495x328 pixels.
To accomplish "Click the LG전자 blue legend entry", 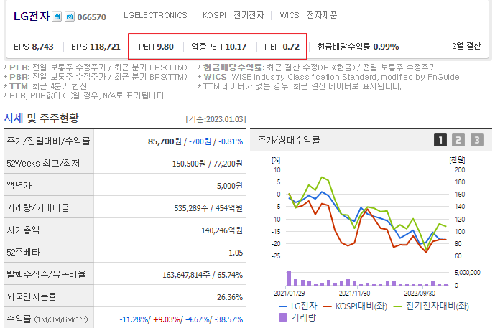I will coord(297,306).
